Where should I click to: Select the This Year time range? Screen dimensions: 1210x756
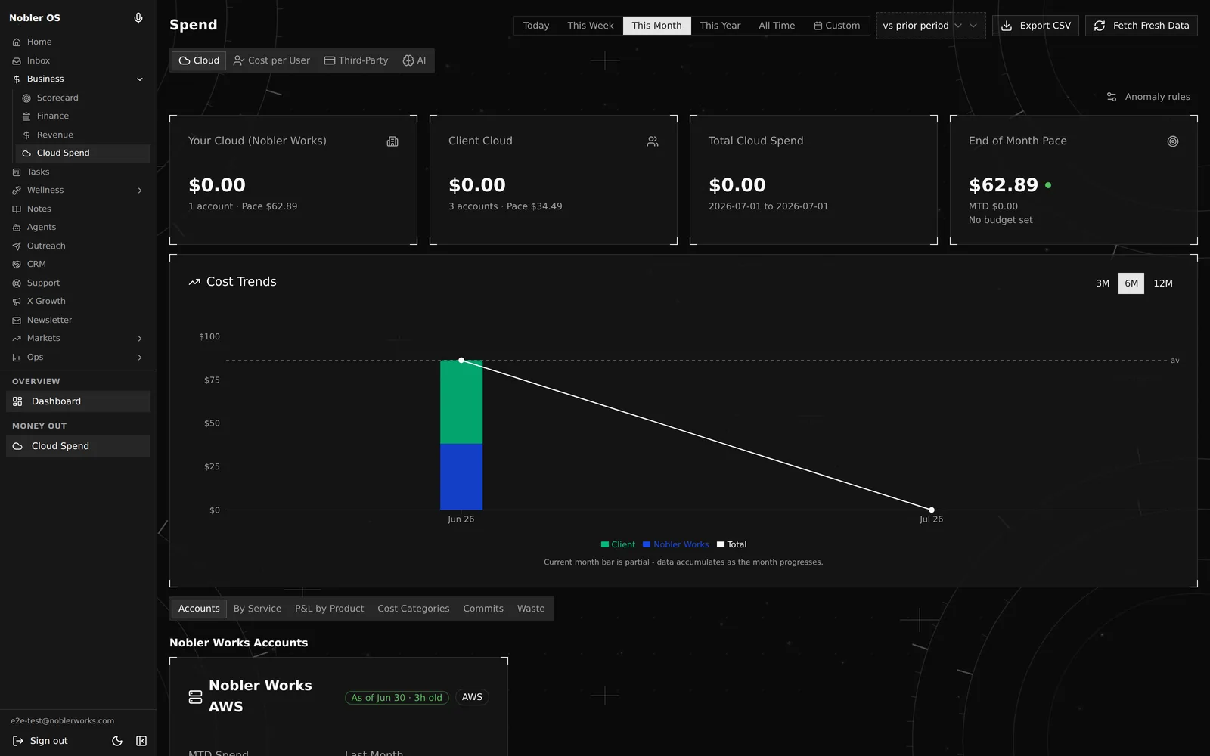(x=720, y=26)
